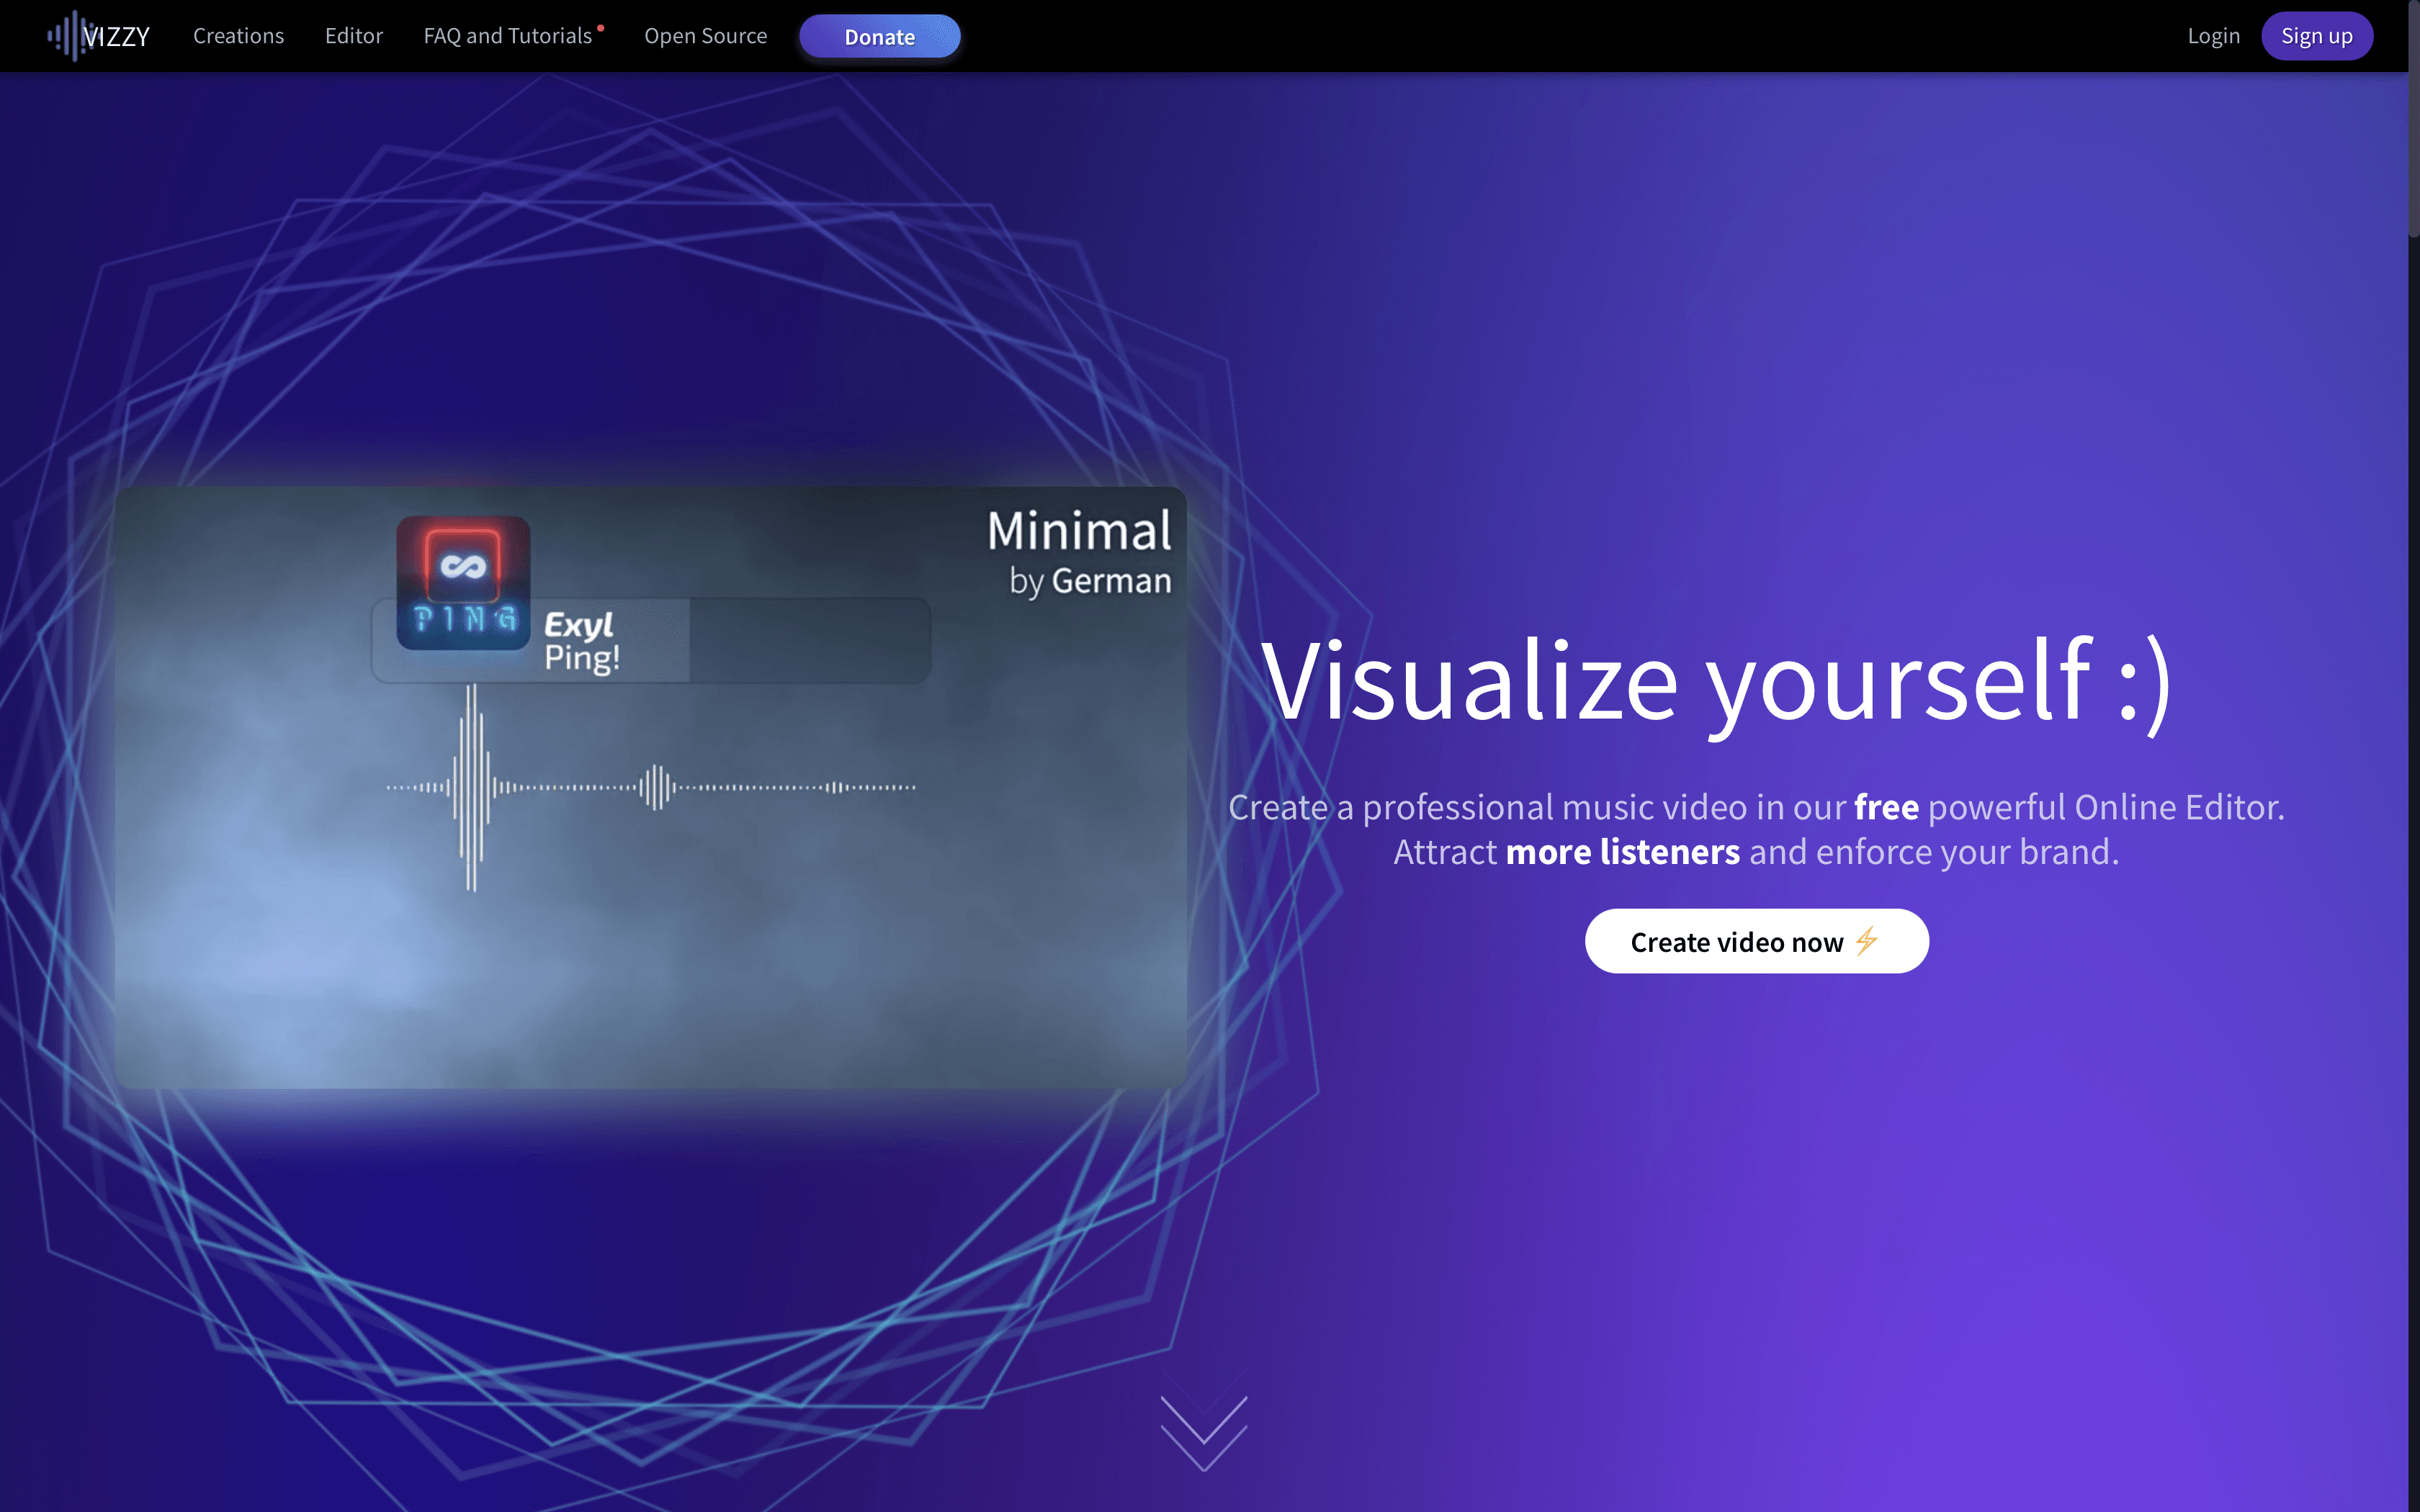Go to the Editor page

[x=354, y=36]
